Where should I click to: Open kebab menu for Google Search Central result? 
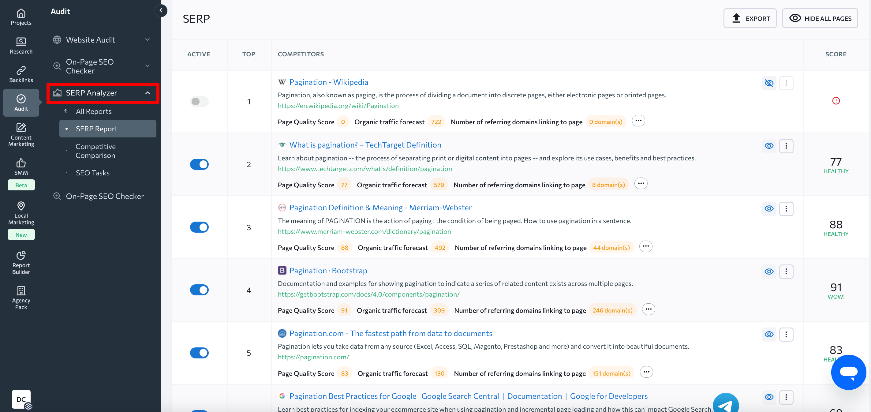[786, 397]
